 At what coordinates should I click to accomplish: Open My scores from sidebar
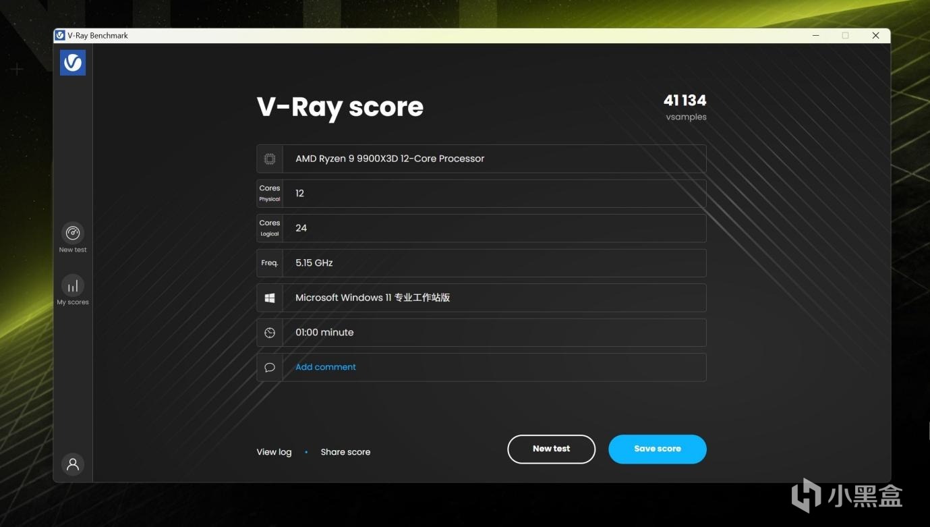(x=73, y=285)
